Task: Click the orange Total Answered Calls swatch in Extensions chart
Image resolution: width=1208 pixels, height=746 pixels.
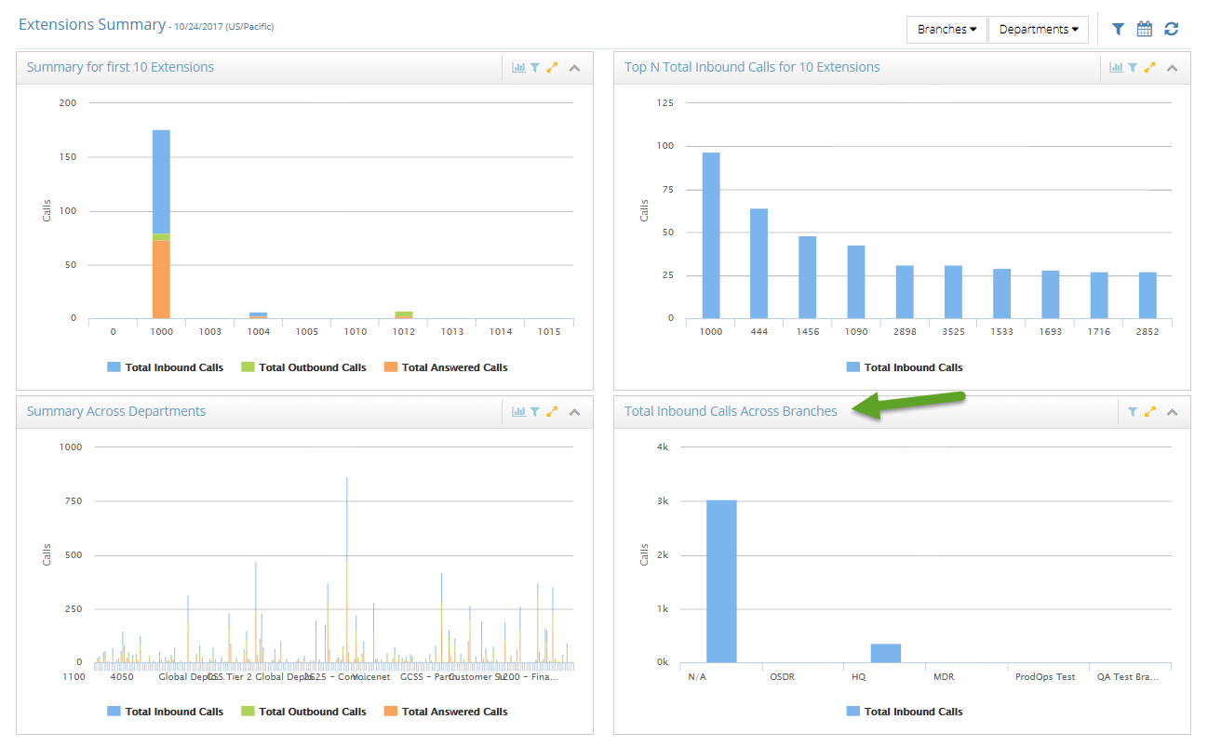Action: [x=391, y=367]
